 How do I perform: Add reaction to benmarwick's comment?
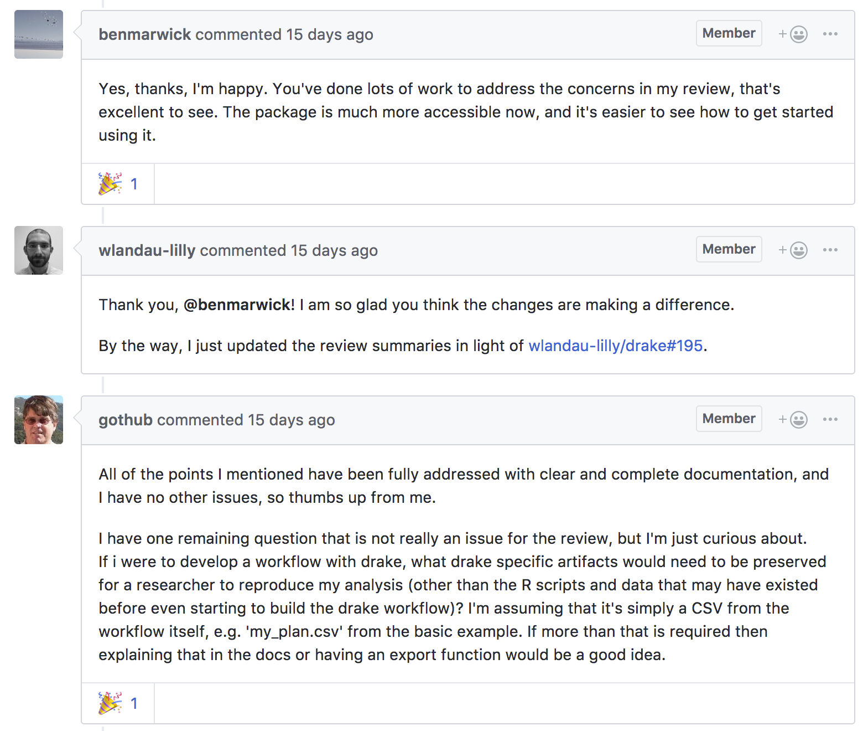click(x=793, y=34)
